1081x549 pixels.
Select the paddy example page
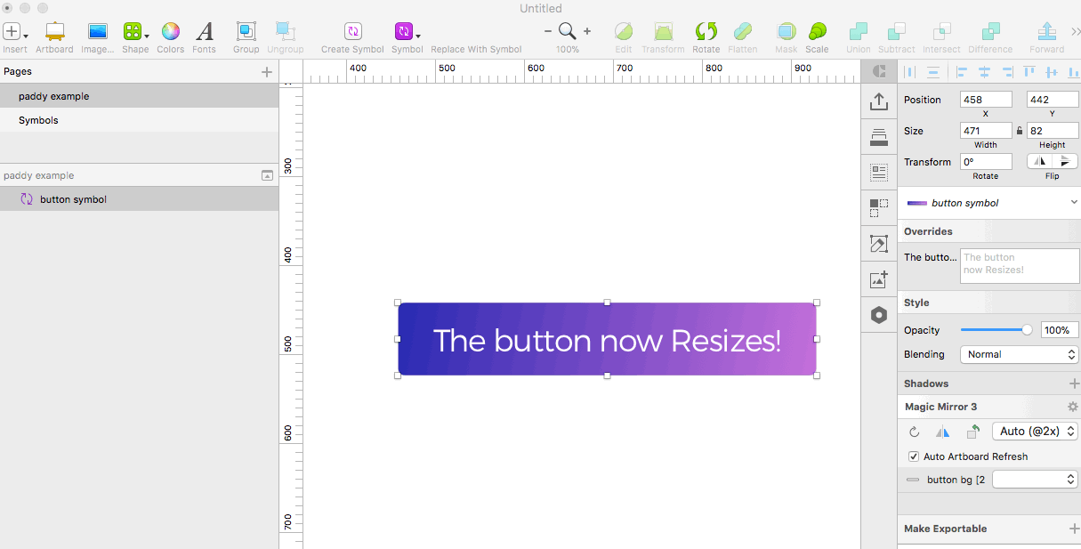(x=139, y=96)
